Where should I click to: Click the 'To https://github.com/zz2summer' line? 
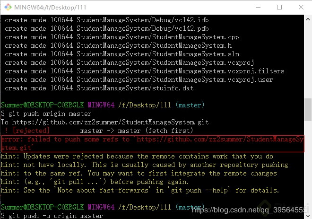[x=104, y=122]
